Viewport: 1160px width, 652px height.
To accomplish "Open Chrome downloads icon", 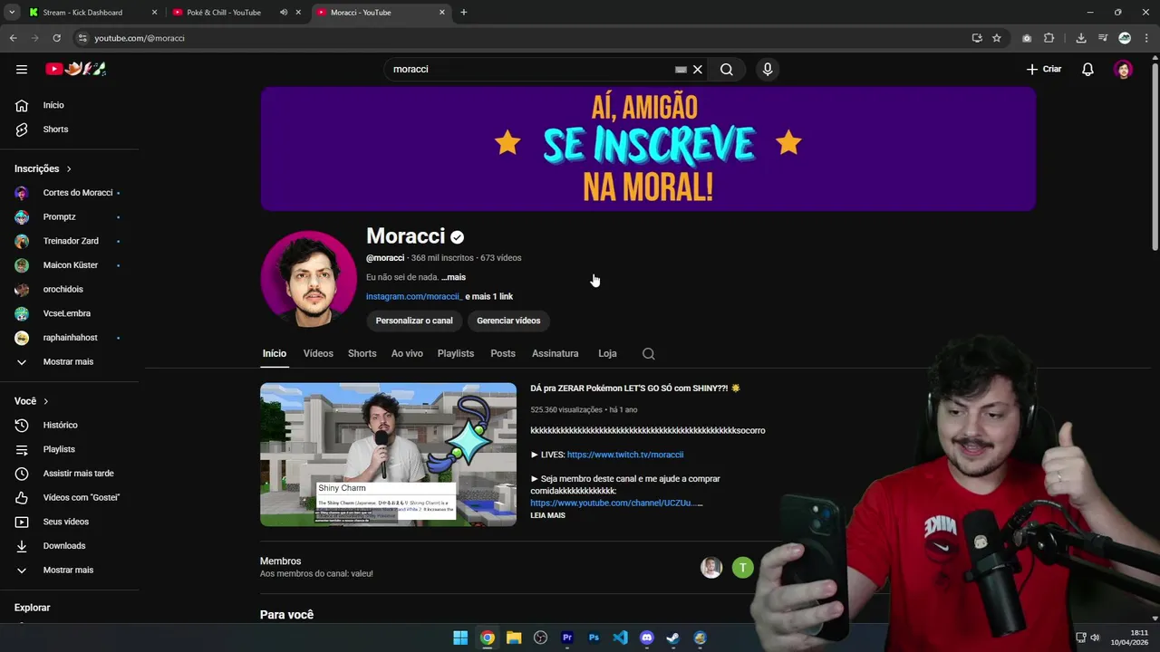I will (x=1081, y=38).
